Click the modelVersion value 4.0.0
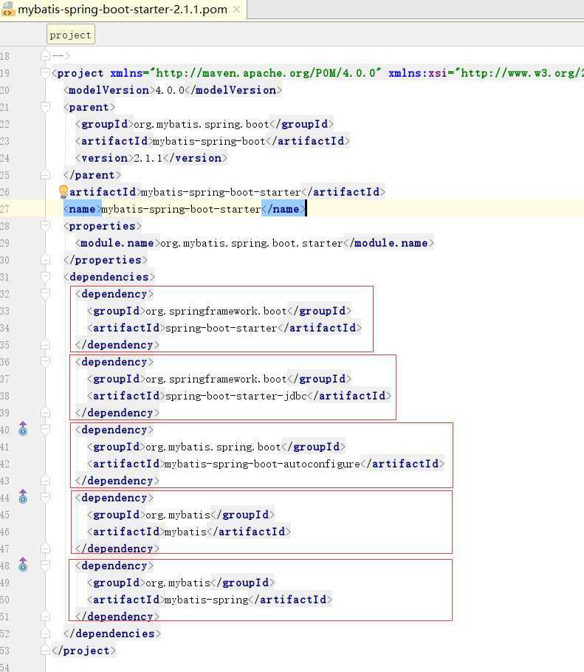The height and width of the screenshot is (672, 584). (170, 90)
